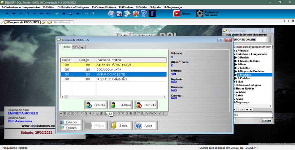Click the book icon in the toolbar
The height and width of the screenshot is (150, 295).
[x=111, y=14]
